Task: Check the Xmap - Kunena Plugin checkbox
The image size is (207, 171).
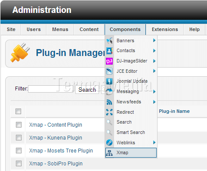Action: pos(19,137)
